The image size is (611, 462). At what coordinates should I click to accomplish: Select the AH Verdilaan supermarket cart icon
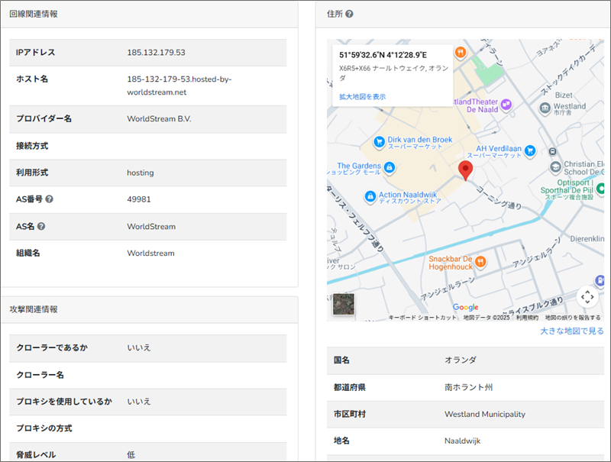(x=530, y=150)
